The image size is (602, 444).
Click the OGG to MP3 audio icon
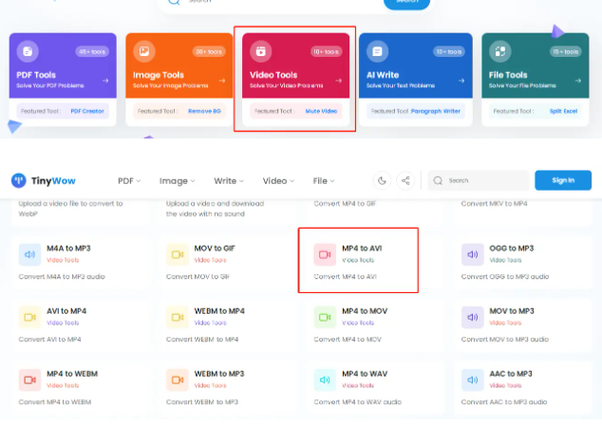point(473,254)
